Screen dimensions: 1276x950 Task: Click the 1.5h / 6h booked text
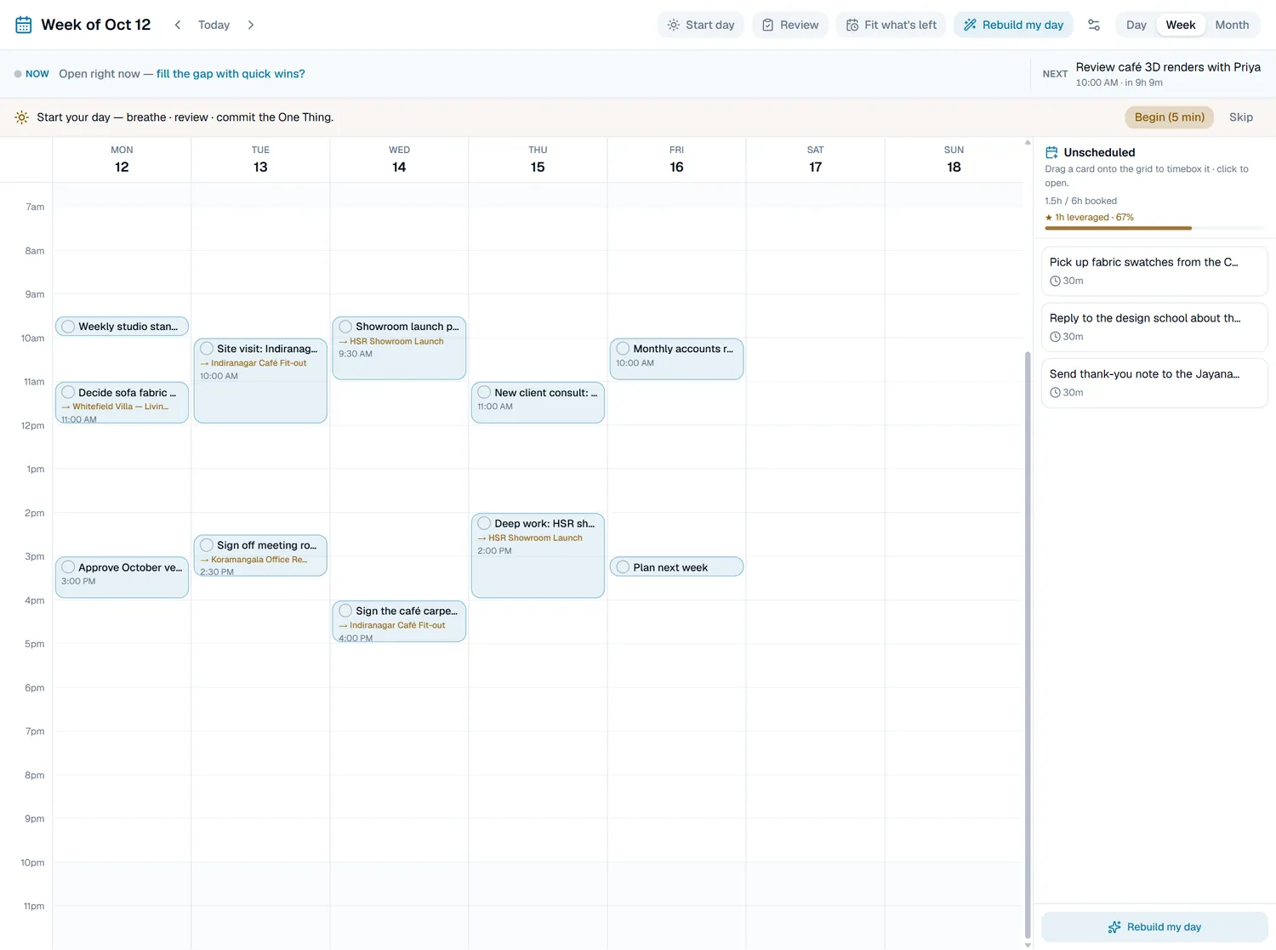pyautogui.click(x=1080, y=202)
